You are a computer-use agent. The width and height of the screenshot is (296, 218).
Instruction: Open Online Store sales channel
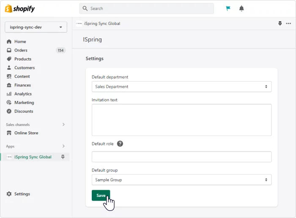coord(26,133)
